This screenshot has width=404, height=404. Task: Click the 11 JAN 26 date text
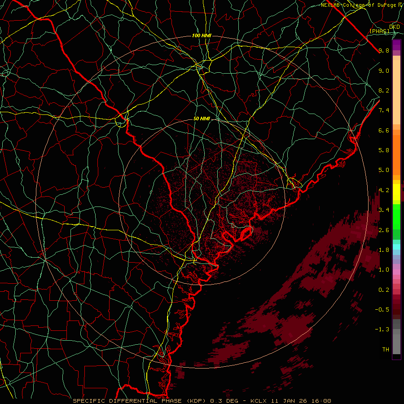click(289, 401)
